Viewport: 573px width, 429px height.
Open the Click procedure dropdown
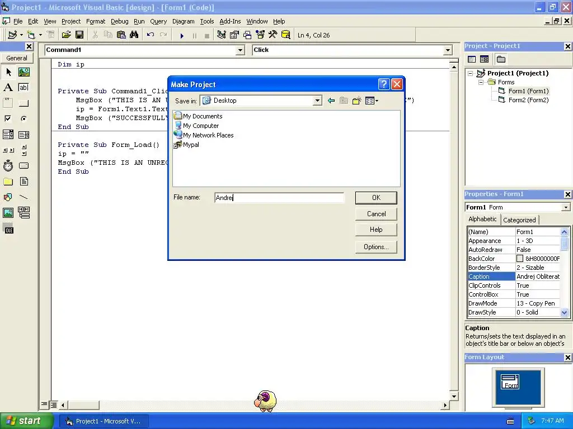tap(448, 50)
